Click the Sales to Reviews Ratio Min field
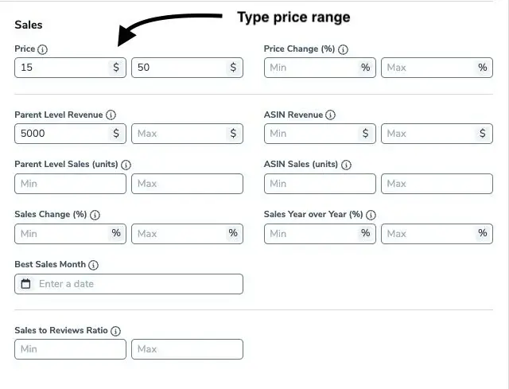 click(x=70, y=349)
